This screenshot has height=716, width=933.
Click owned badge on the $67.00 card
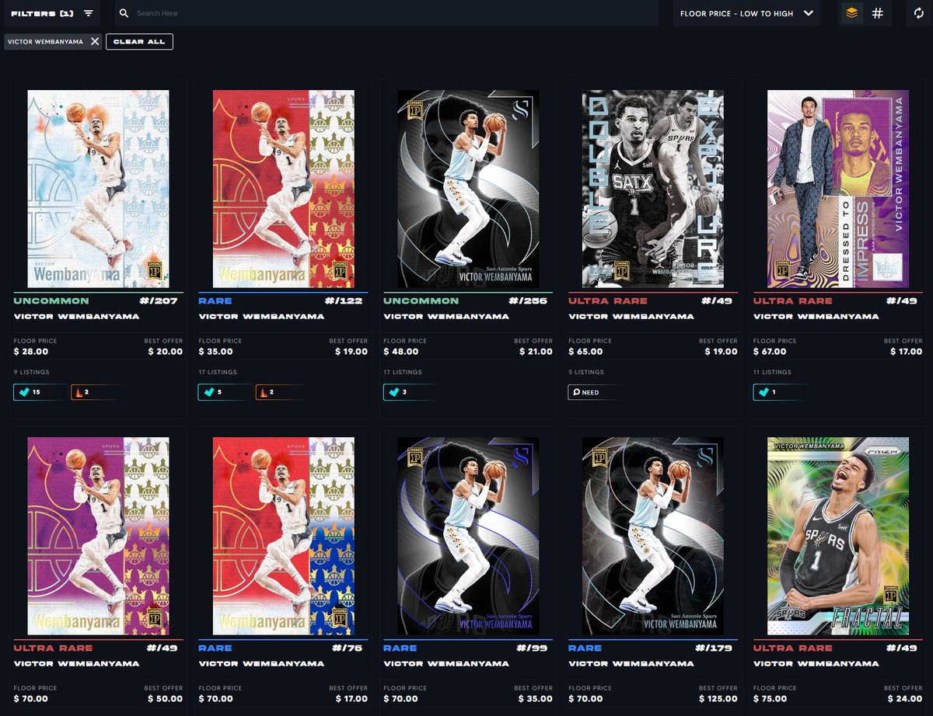[779, 392]
